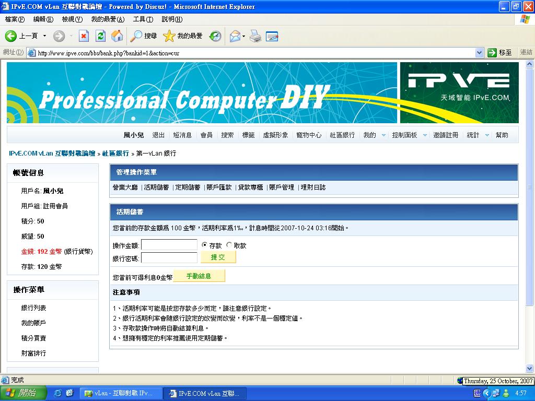Open the back button history dropdown arrow
The height and width of the screenshot is (401, 535).
pyautogui.click(x=44, y=36)
